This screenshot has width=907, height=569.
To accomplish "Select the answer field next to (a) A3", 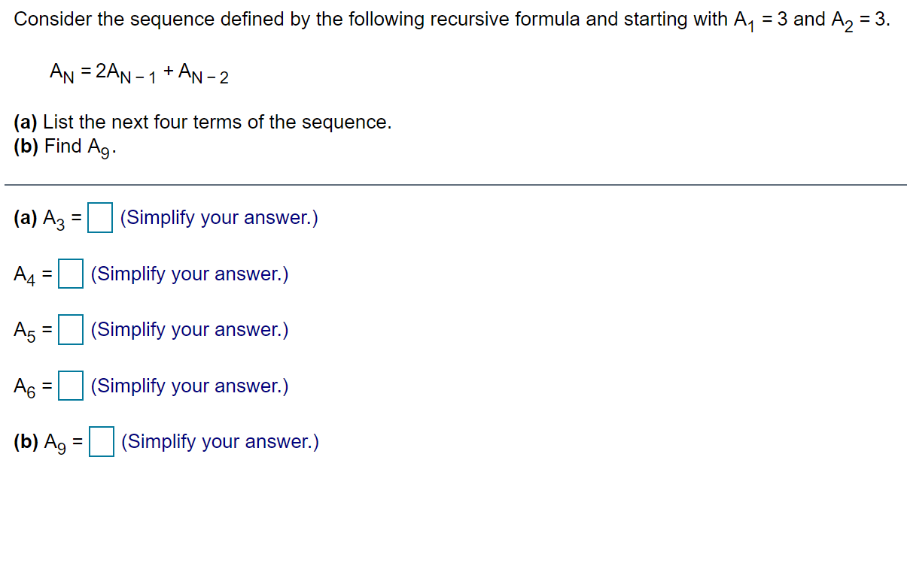I will [x=99, y=219].
